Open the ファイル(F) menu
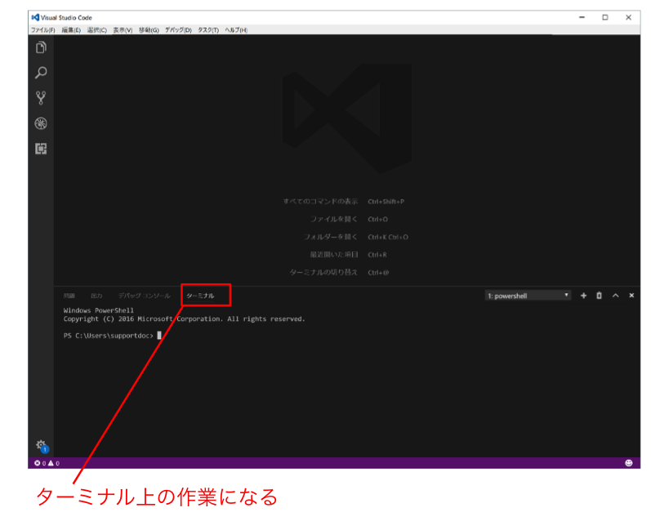 [43, 30]
